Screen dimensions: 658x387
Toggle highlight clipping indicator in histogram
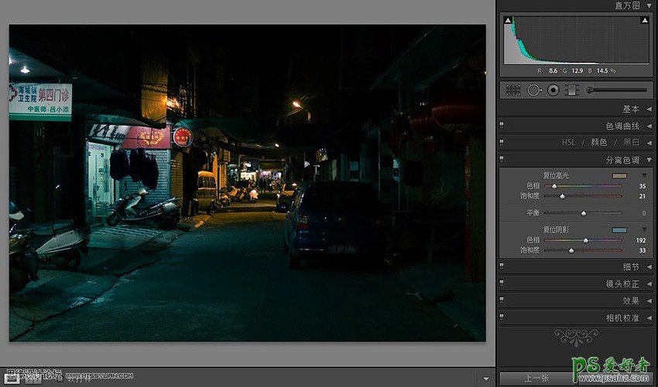point(645,20)
